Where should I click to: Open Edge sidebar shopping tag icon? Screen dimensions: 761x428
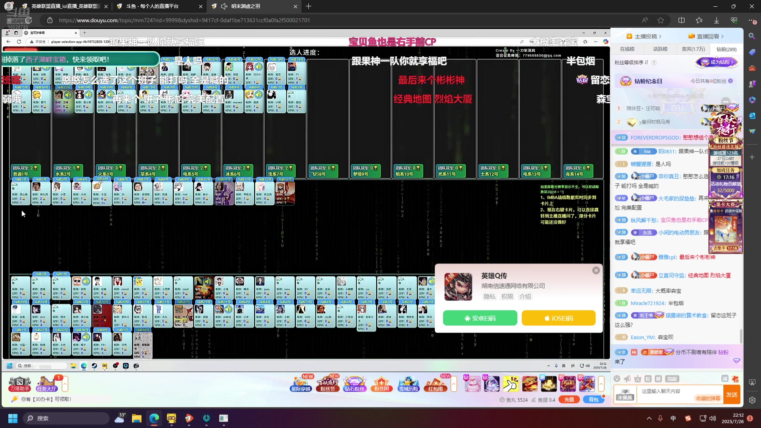point(752,52)
